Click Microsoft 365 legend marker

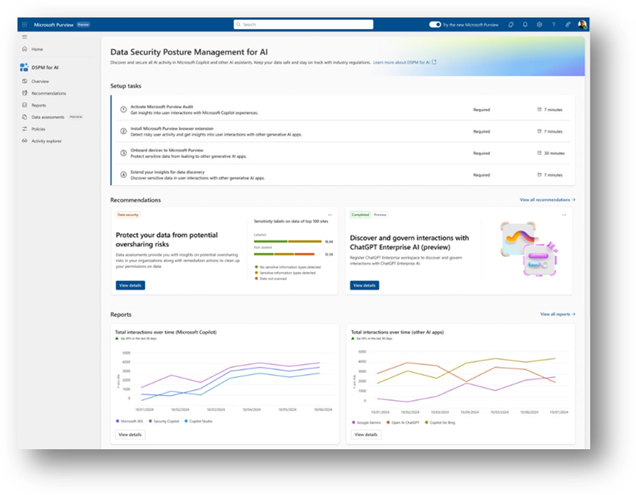click(x=117, y=421)
